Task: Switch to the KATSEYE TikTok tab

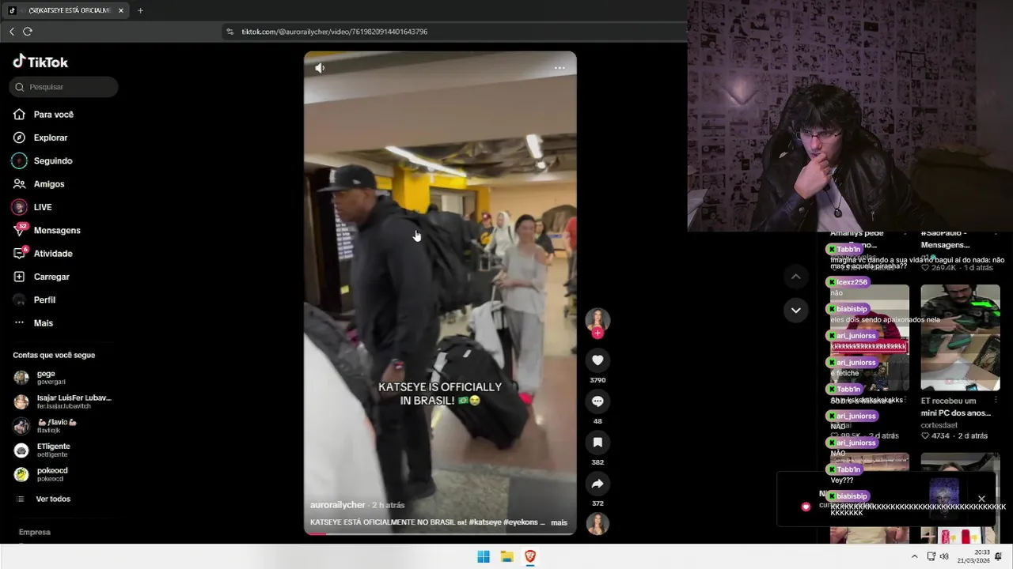Action: tap(67, 10)
